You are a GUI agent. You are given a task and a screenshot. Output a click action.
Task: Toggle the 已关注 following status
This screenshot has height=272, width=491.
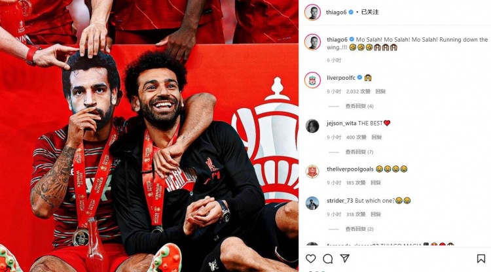(x=370, y=12)
